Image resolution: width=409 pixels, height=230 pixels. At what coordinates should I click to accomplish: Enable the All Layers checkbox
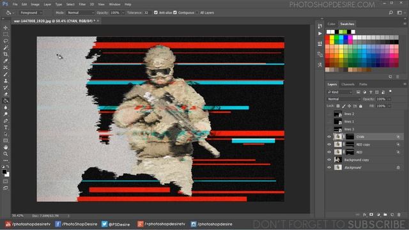click(197, 13)
